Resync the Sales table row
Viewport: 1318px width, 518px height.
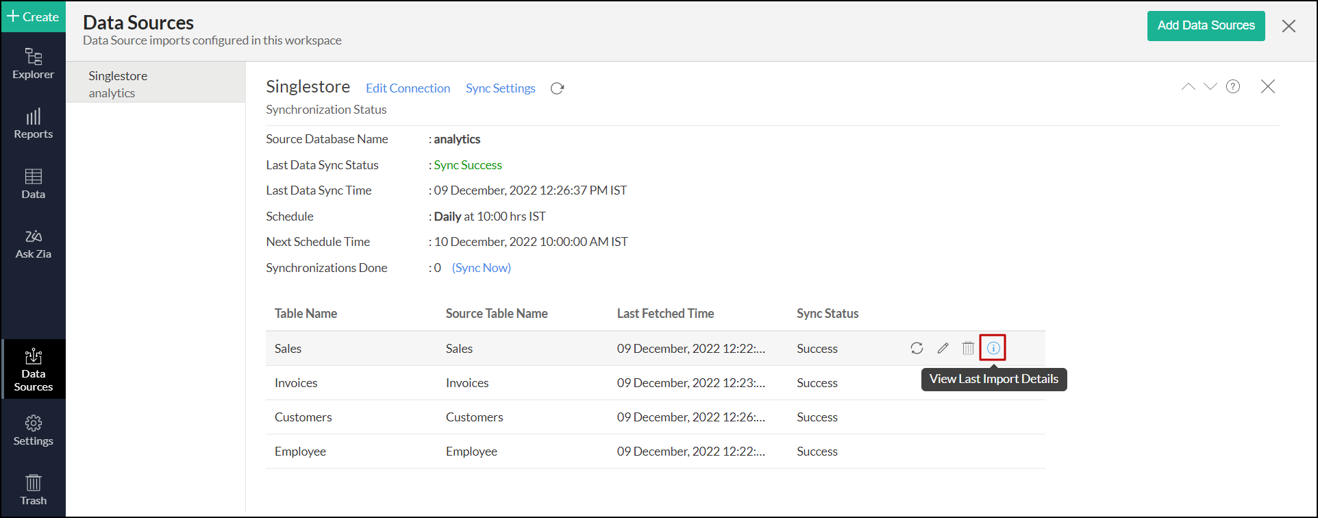click(917, 348)
